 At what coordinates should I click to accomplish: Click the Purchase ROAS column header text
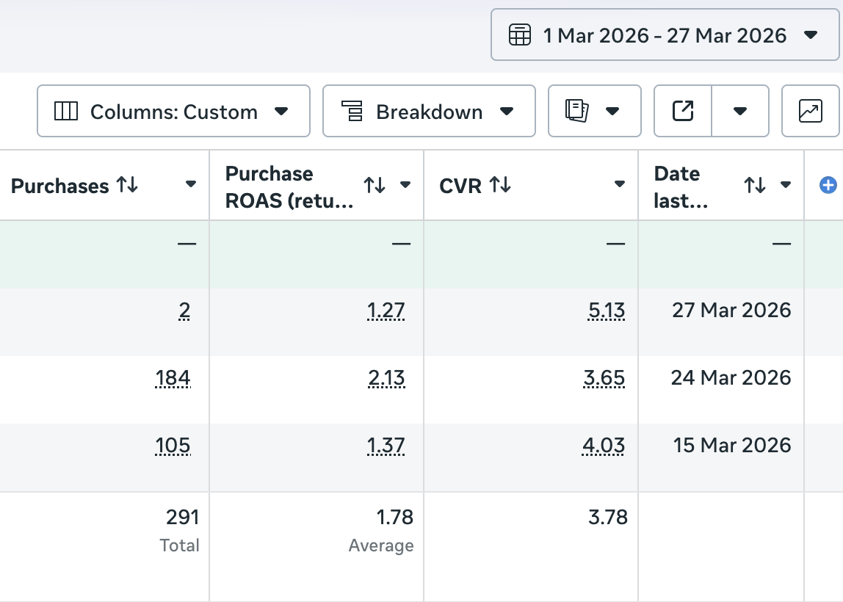point(289,187)
